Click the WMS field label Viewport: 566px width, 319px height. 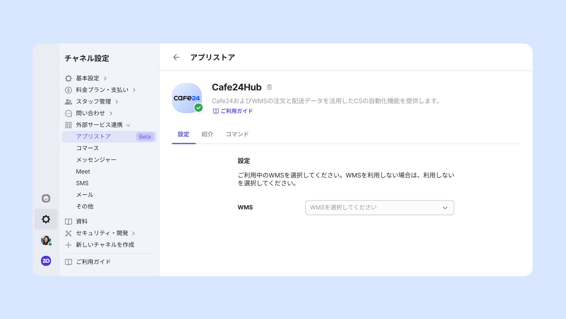pyautogui.click(x=245, y=208)
